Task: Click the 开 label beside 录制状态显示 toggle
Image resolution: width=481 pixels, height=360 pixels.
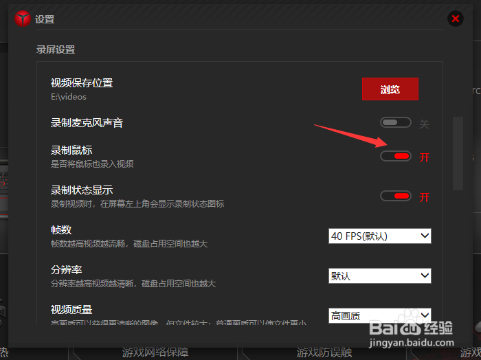Action: coord(424,197)
